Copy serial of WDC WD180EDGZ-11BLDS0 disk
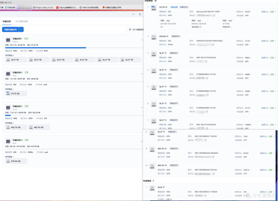This screenshot has width=278, height=201. pos(205,140)
